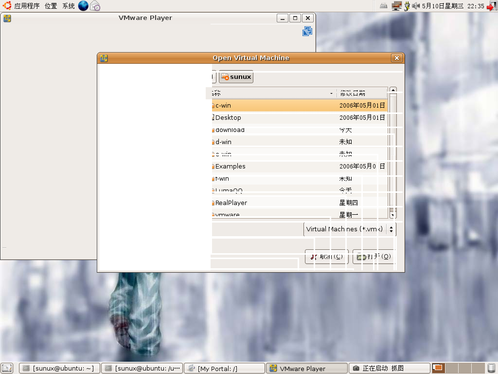Click the show desktop taskbar icon

(x=7, y=368)
